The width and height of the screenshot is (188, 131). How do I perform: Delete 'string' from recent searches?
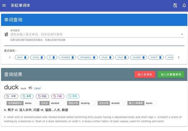pyautogui.click(x=42, y=57)
